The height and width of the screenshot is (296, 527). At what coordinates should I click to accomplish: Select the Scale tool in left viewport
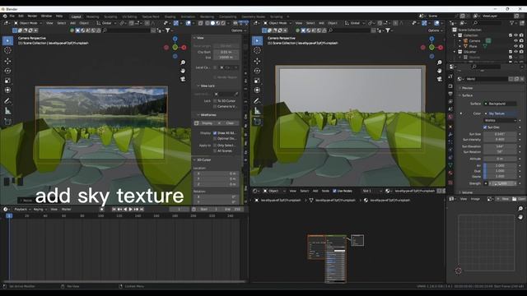tap(7, 81)
